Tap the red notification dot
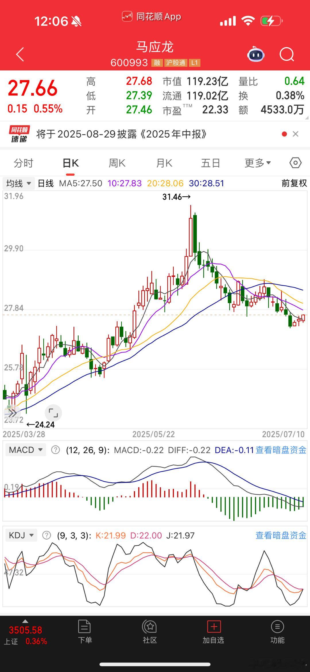The height and width of the screenshot is (672, 310). coord(284,134)
